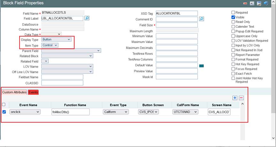Open Comment ID lookup magnifier icon

coord(202,19)
